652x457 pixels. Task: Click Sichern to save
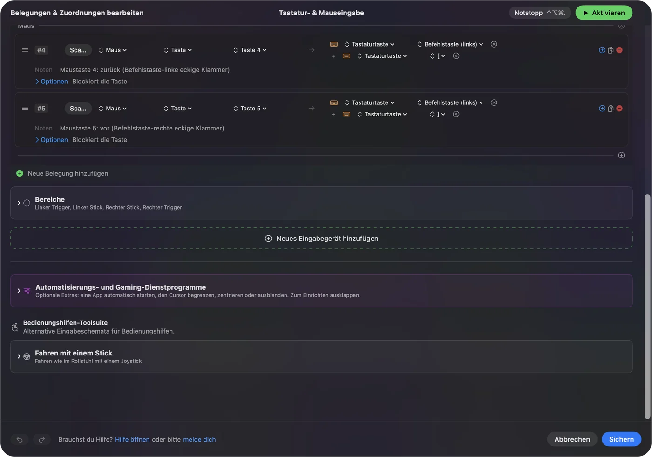[621, 439]
